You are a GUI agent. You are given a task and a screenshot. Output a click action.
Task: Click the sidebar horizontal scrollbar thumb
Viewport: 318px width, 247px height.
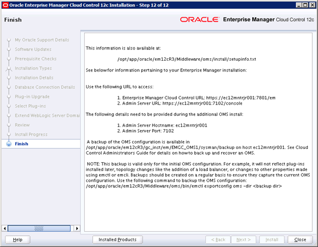(x=39, y=228)
